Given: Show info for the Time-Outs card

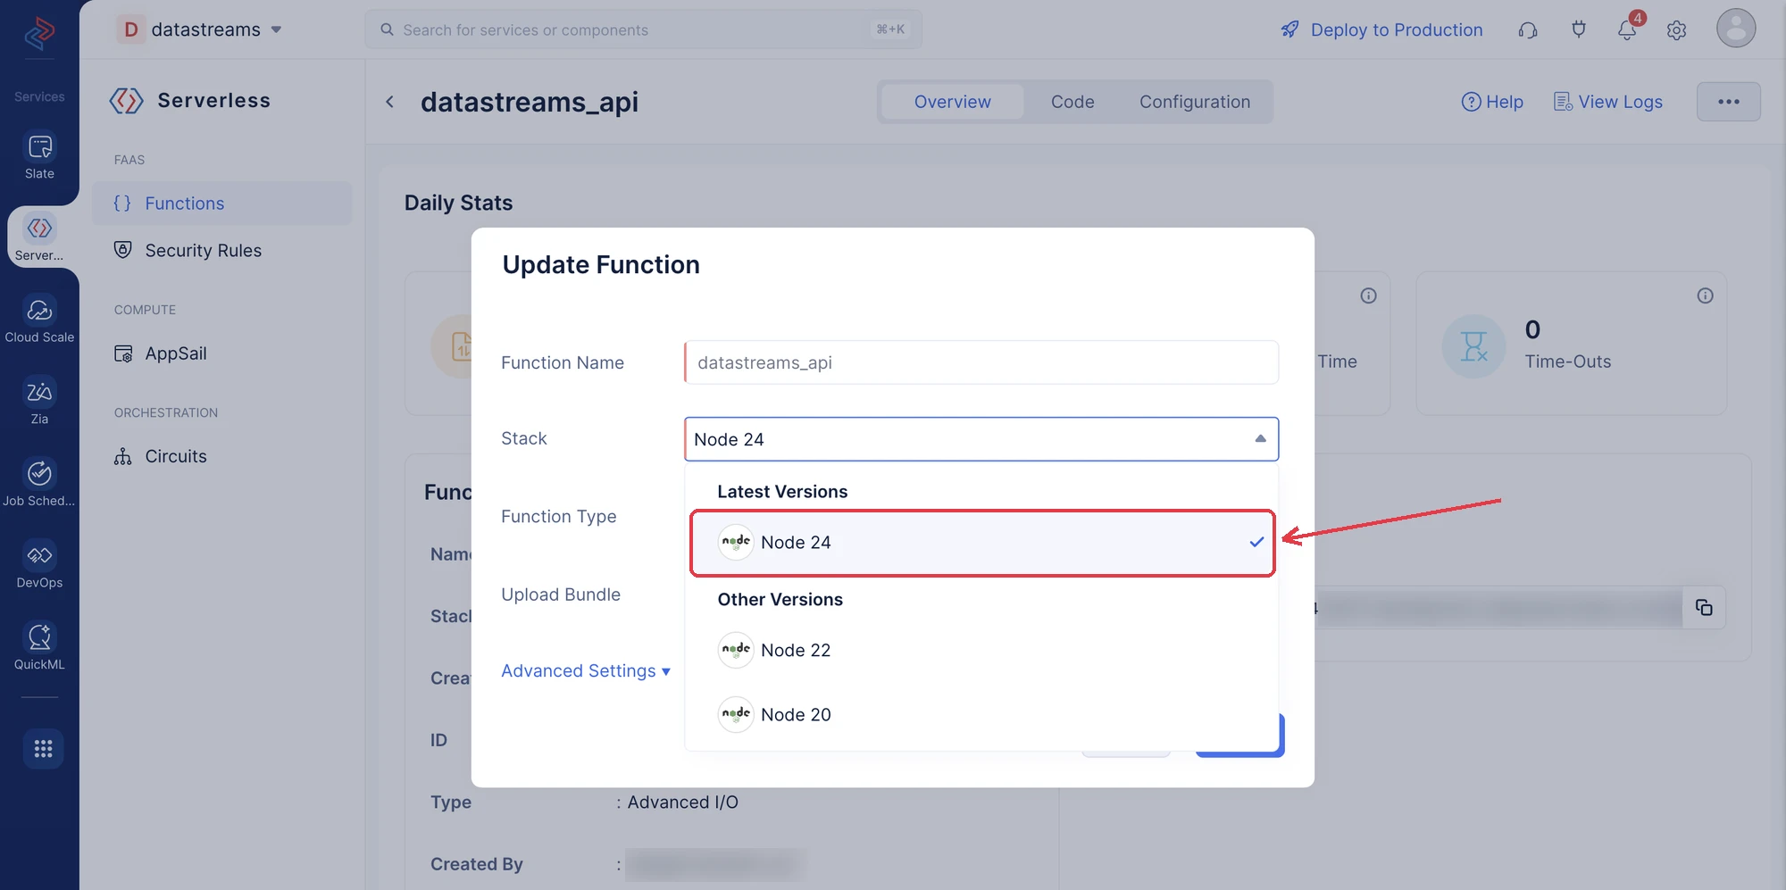Looking at the screenshot, I should (x=1705, y=295).
